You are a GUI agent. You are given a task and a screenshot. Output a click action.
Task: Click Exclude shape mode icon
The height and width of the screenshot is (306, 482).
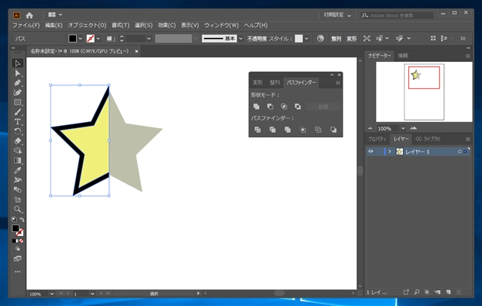[x=297, y=106]
